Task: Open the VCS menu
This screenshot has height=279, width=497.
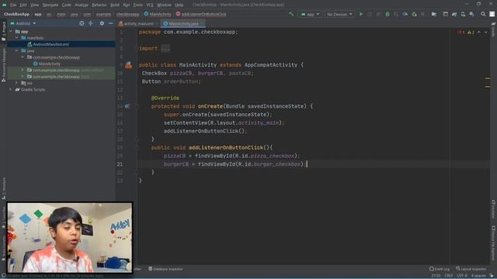Action: pos(150,5)
